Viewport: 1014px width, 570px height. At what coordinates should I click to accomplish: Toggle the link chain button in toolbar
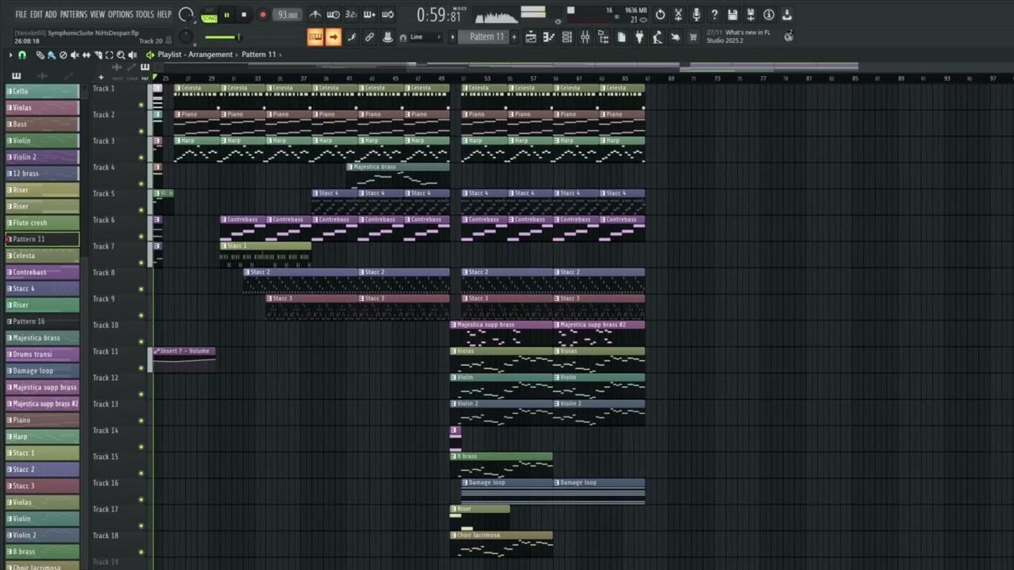369,37
